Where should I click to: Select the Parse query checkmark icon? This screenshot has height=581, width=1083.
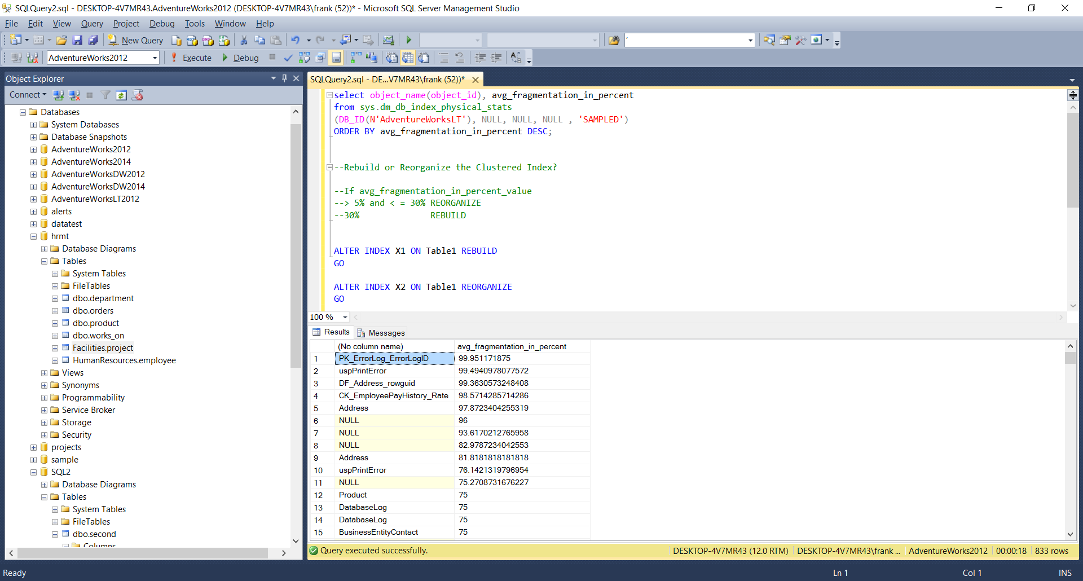288,58
